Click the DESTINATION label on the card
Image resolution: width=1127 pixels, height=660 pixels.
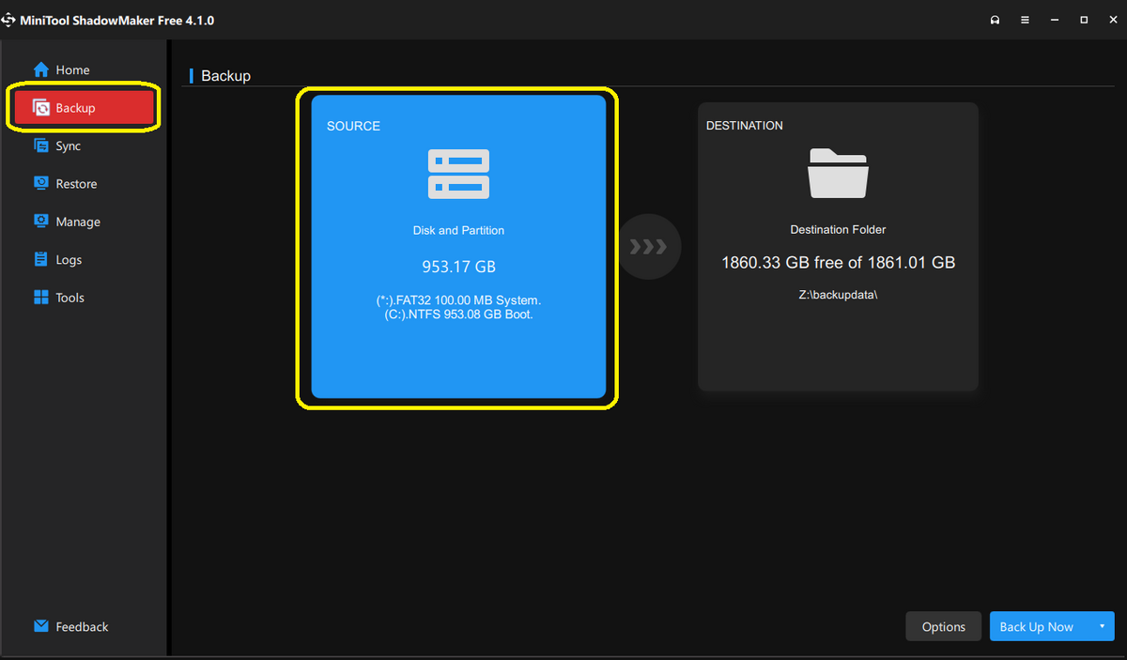click(744, 126)
